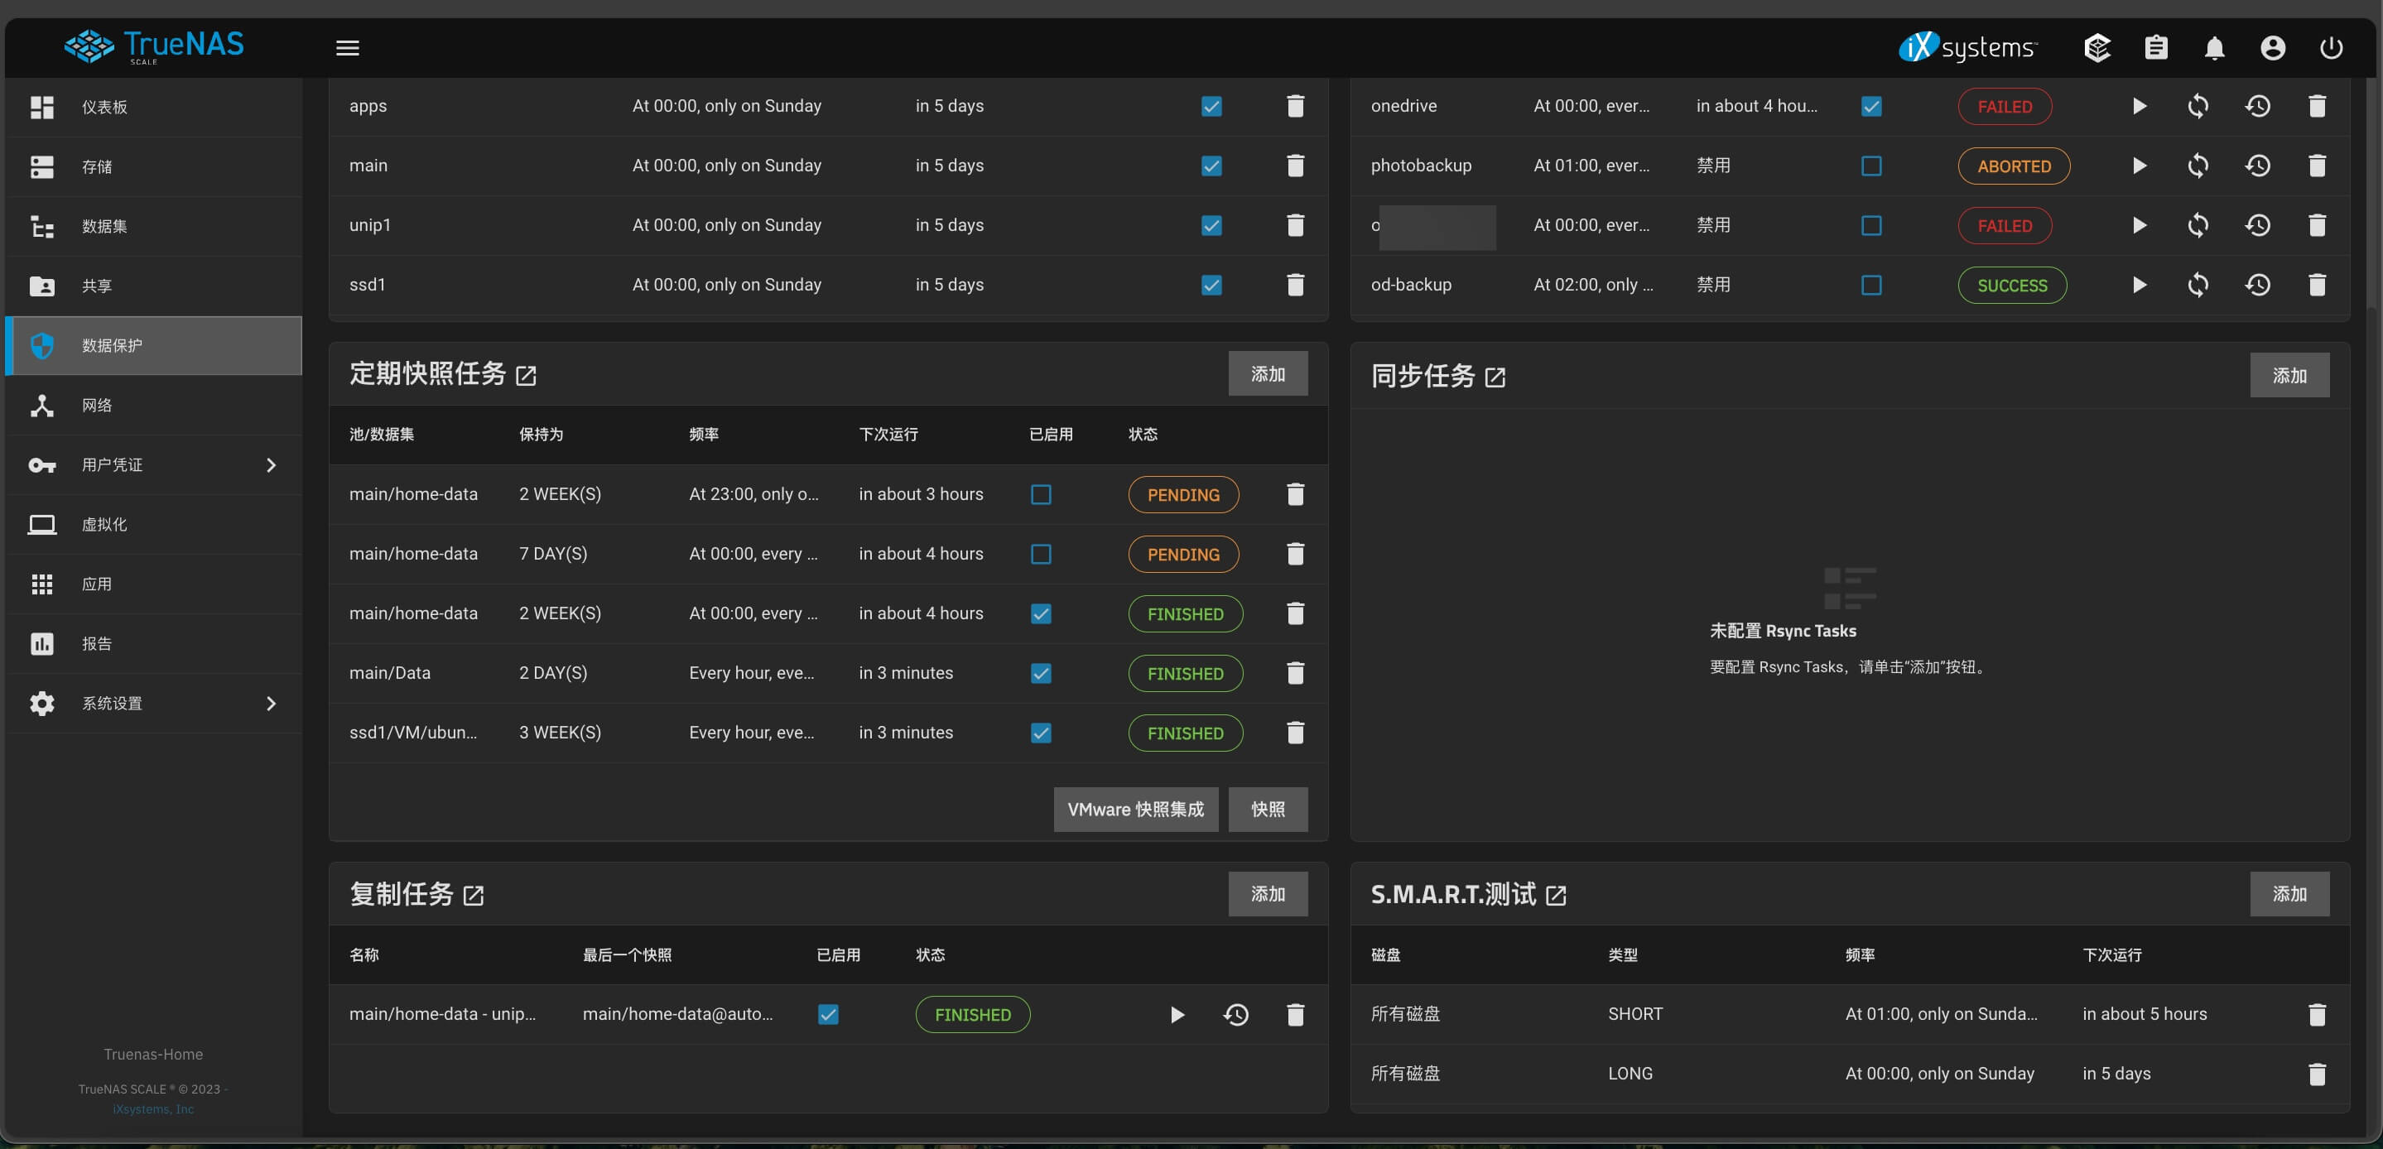2383x1149 pixels.
Task: Delete the main/home-data replication task
Action: point(1295,1014)
